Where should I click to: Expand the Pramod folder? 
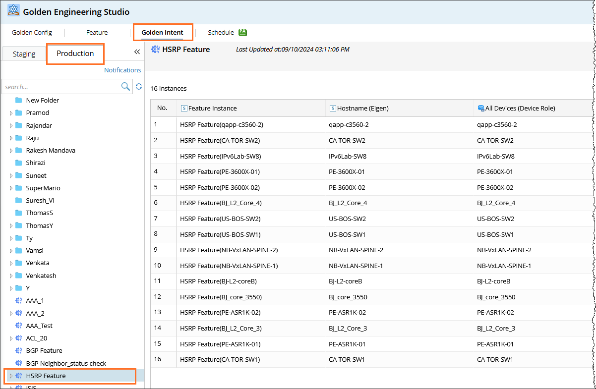click(11, 113)
